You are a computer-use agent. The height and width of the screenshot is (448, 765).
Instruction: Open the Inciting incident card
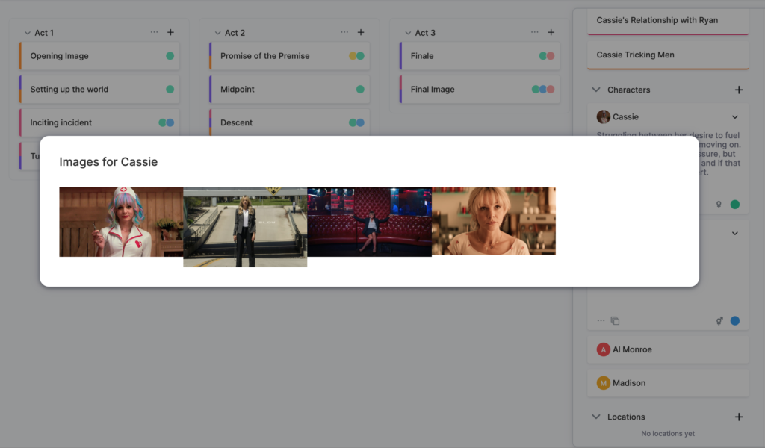[x=99, y=122]
